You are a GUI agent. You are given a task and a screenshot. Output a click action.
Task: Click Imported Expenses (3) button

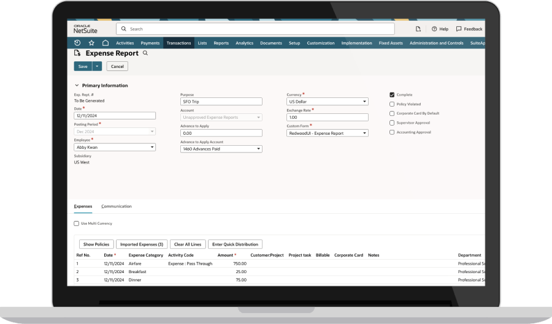(142, 244)
